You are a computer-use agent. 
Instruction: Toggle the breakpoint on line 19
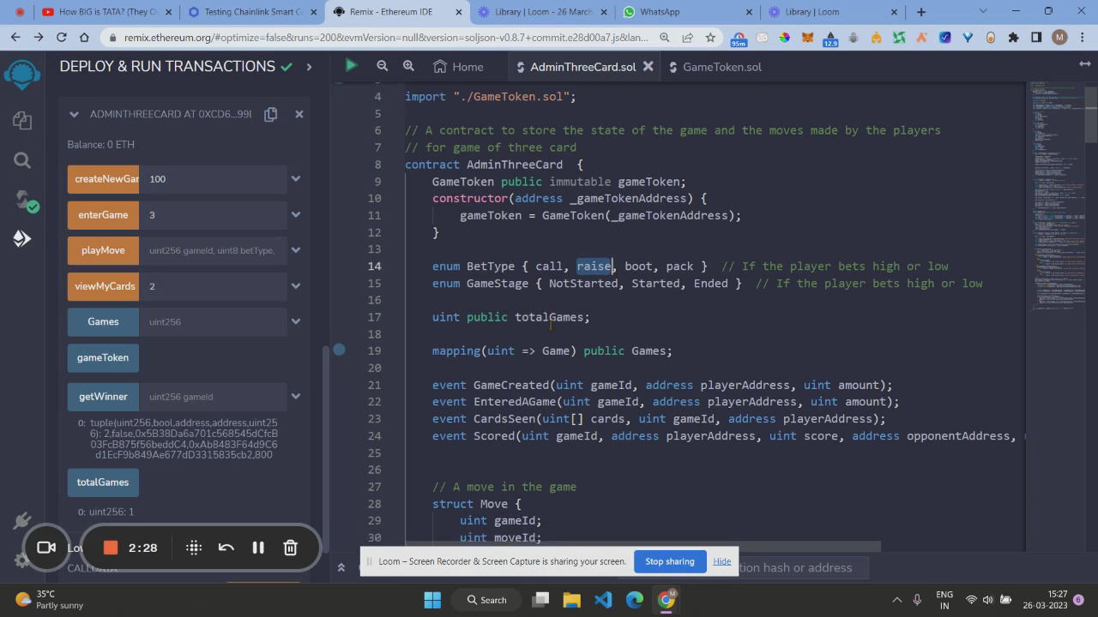point(340,350)
